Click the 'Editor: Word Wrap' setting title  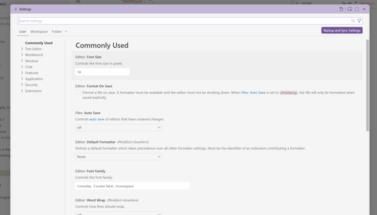pyautogui.click(x=90, y=200)
